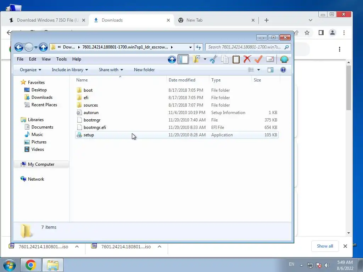Viewport: 363px width, 272px height.
Task: Click the blue Get help icon
Action: click(x=283, y=70)
